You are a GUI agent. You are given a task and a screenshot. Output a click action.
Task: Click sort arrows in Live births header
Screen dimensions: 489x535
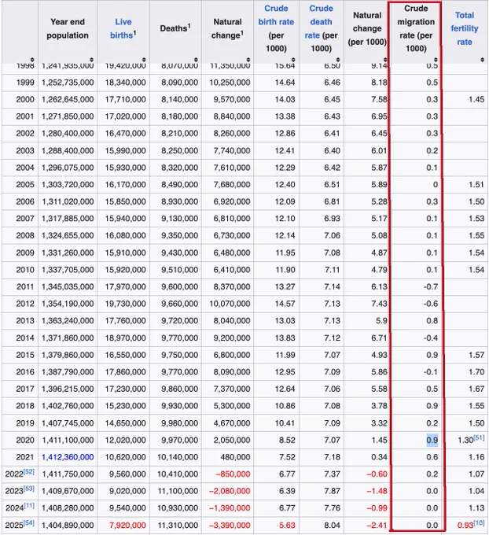tap(144, 60)
